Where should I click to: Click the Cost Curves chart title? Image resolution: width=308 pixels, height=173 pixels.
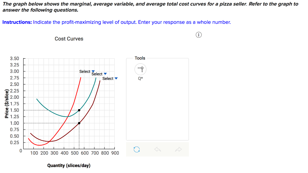tap(69, 39)
